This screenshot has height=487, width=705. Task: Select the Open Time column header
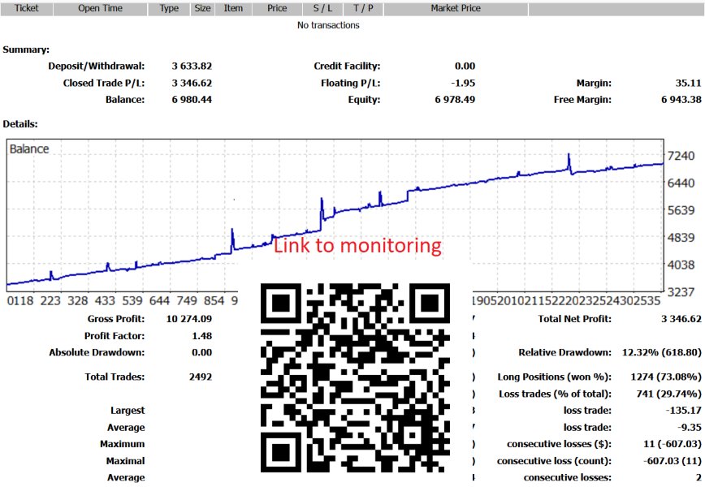[99, 8]
